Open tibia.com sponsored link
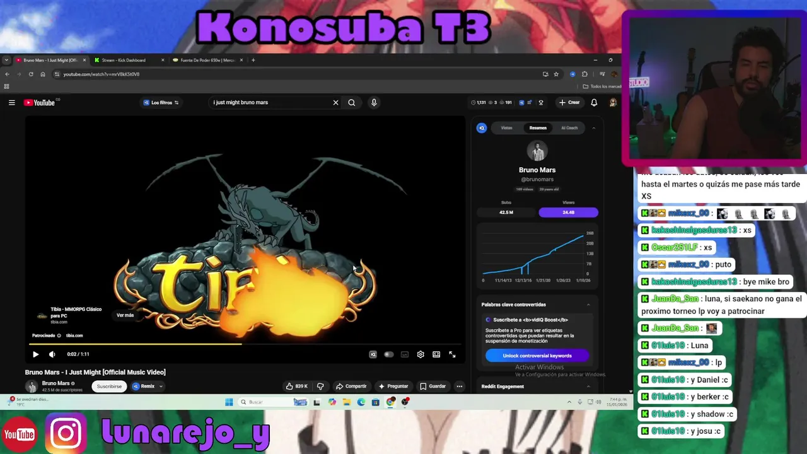The height and width of the screenshot is (454, 807). tap(74, 335)
